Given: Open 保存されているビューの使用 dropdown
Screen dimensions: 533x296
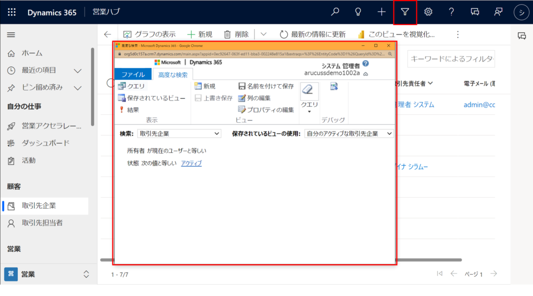Looking at the screenshot, I should coord(349,134).
